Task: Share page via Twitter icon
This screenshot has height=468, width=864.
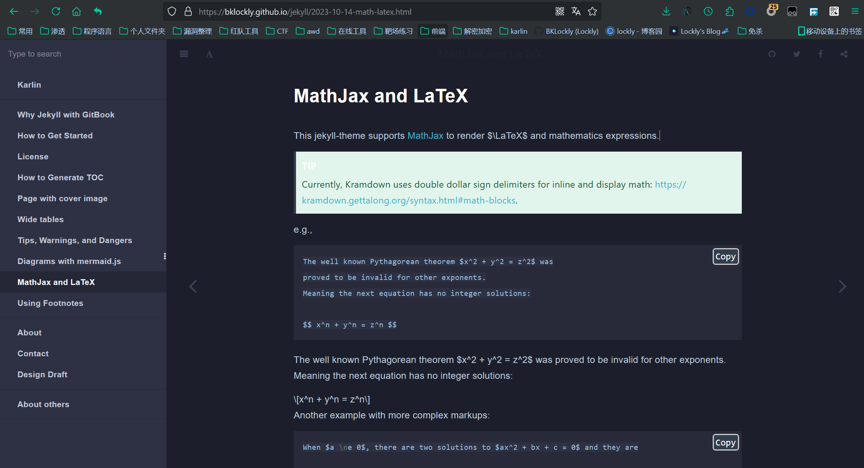Action: [x=796, y=54]
